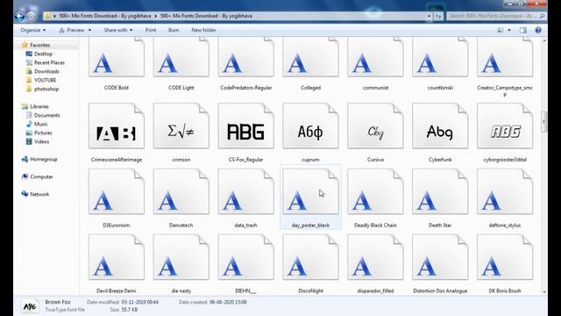Image resolution: width=561 pixels, height=316 pixels.
Task: Open address bar history dropdown
Action: (x=429, y=16)
